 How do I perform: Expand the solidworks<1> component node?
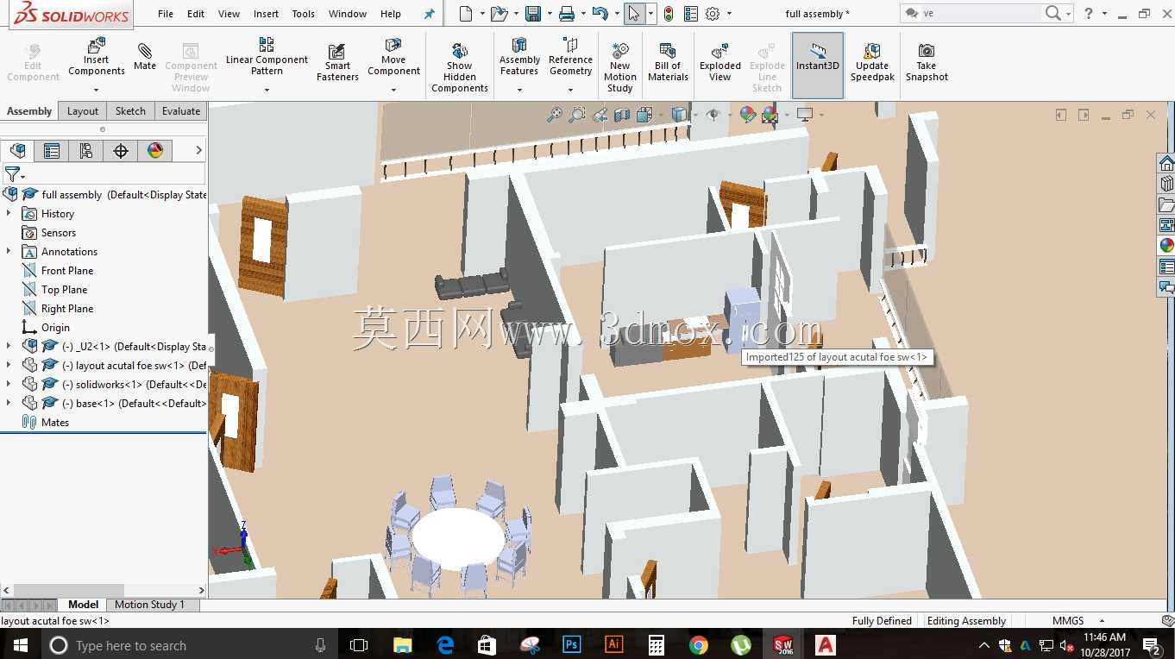point(9,385)
